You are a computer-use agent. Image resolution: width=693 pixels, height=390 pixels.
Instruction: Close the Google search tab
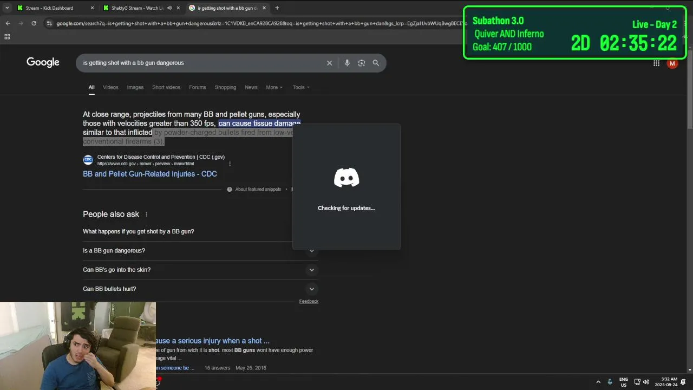(x=264, y=8)
